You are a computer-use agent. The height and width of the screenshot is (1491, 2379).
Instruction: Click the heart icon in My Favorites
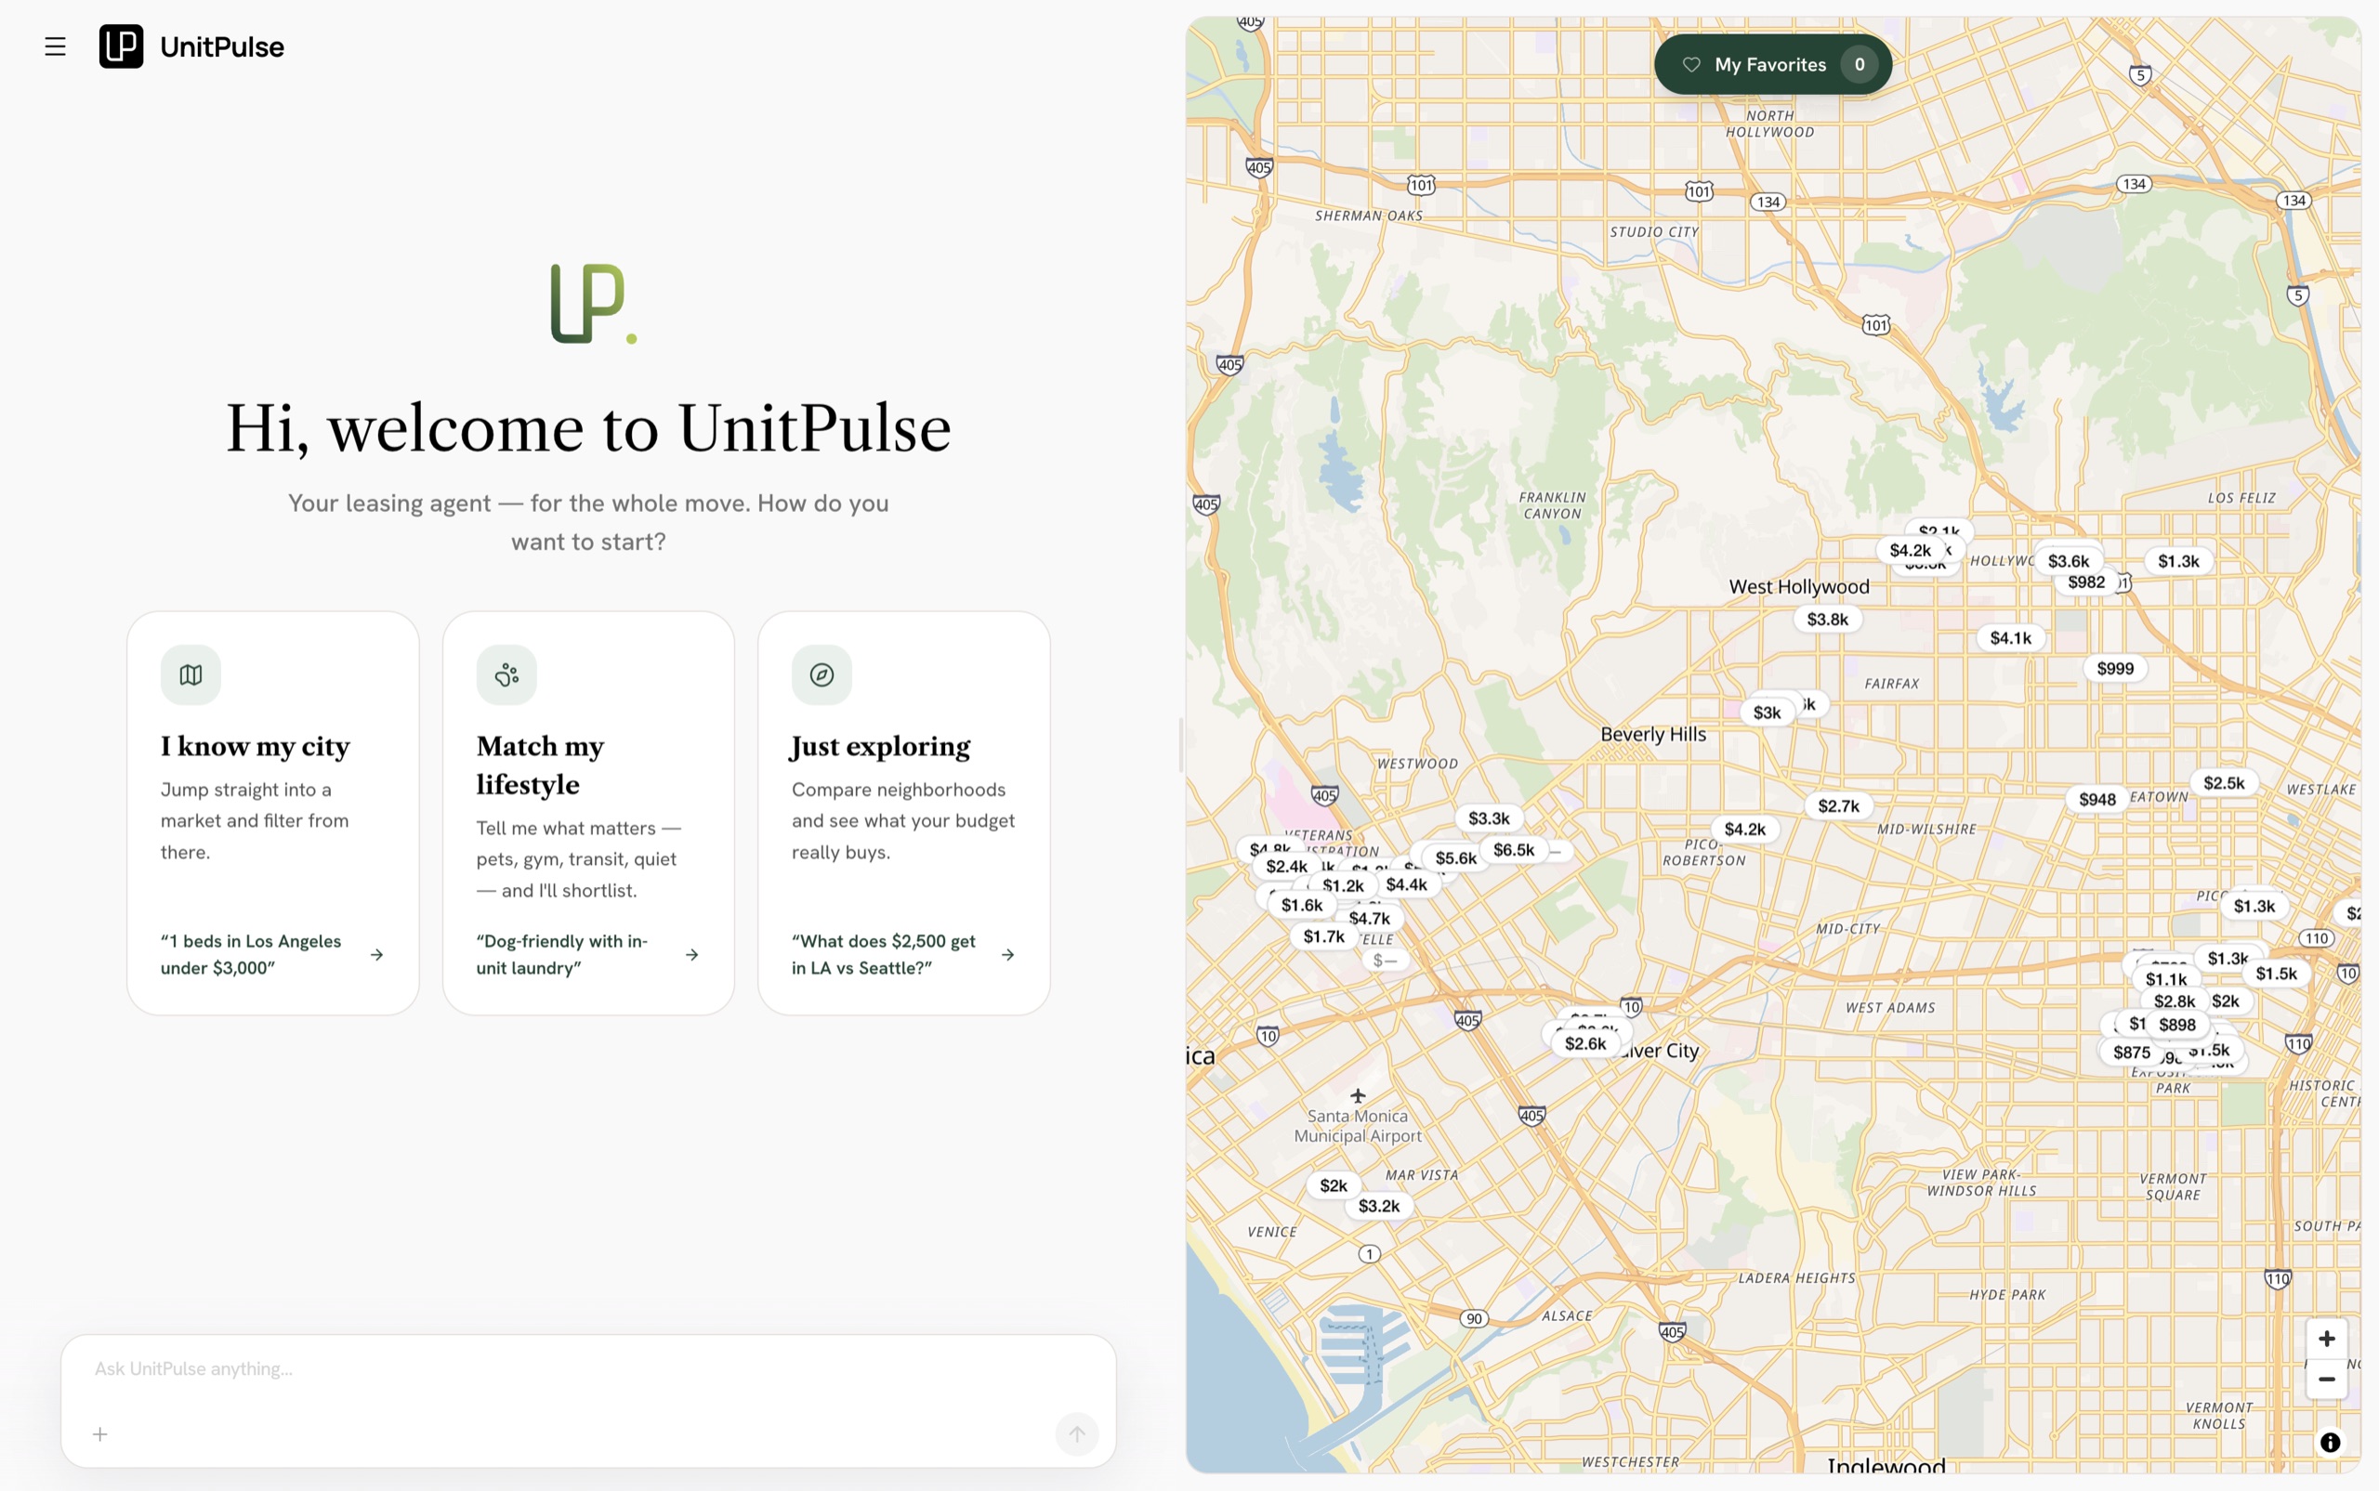point(1691,64)
